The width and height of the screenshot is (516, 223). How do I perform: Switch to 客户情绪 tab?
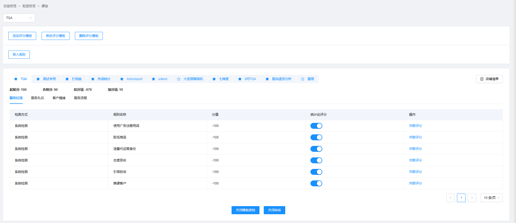(59, 98)
